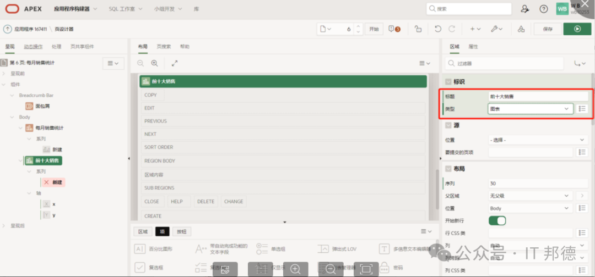The width and height of the screenshot is (595, 277).
Task: Run the page with the green play button
Action: (577, 29)
